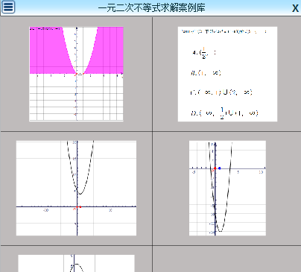Select the parabola above x-axis thumbnail
This screenshot has height=272, width=301.
click(x=76, y=188)
